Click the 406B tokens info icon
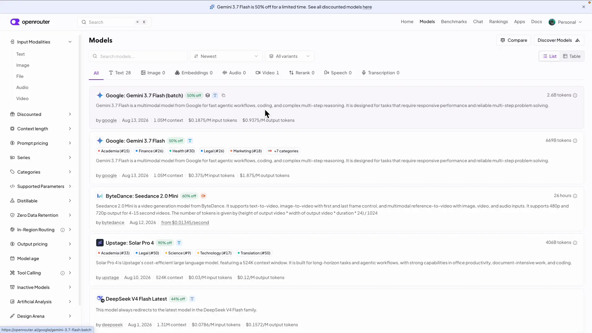The height and width of the screenshot is (333, 592). click(575, 243)
